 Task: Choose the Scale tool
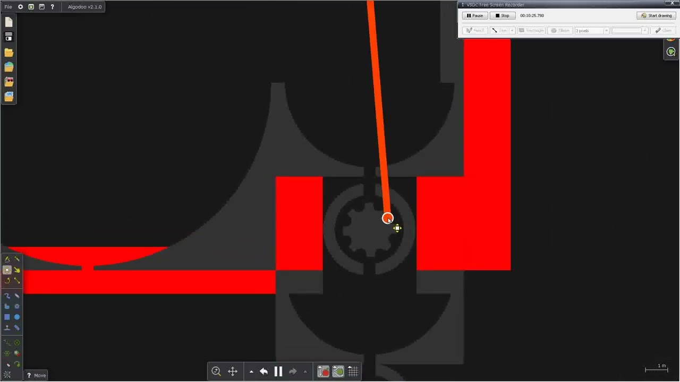coord(17,281)
